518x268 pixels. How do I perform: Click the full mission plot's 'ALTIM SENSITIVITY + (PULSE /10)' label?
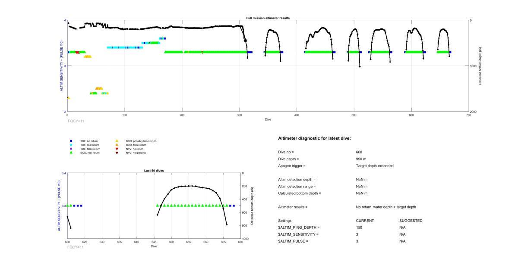[62, 66]
